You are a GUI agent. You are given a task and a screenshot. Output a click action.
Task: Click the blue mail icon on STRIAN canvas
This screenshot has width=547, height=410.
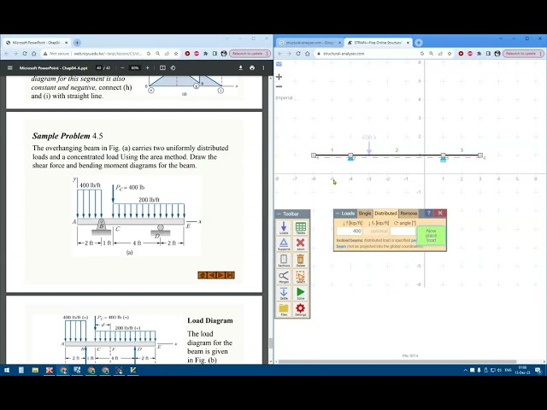[279, 64]
